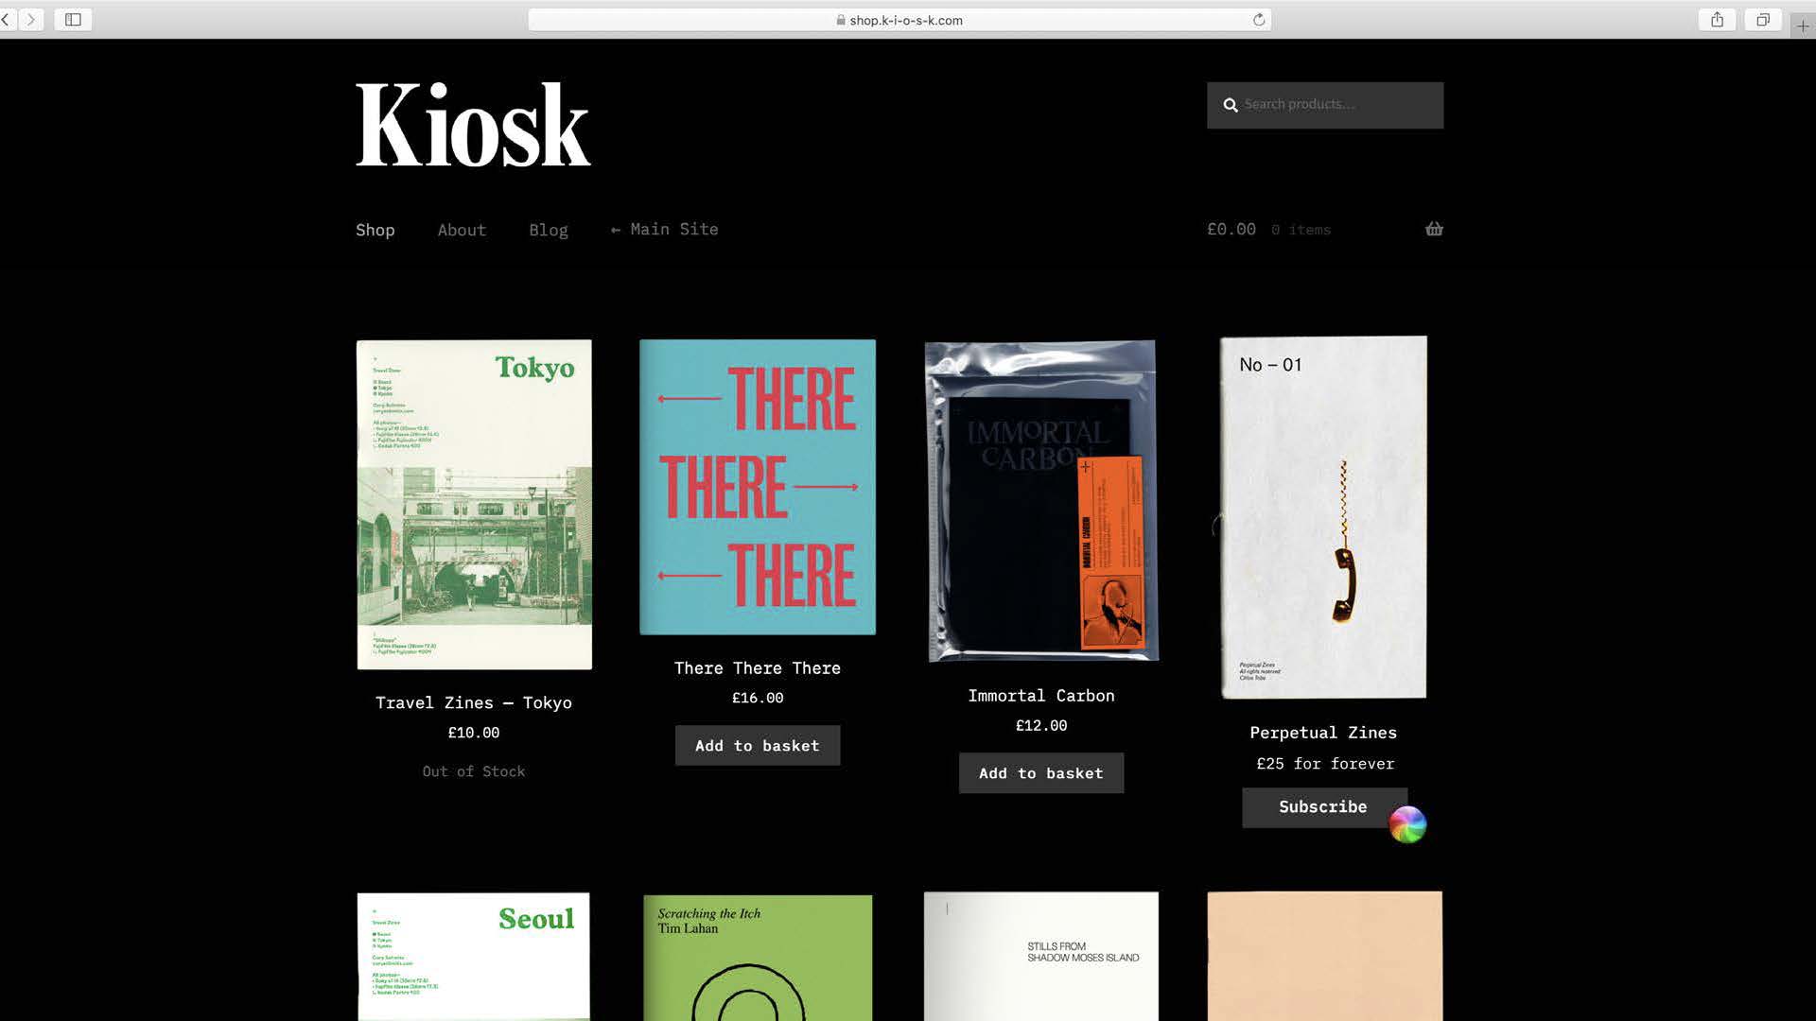Go to the Blog page

pos(548,230)
